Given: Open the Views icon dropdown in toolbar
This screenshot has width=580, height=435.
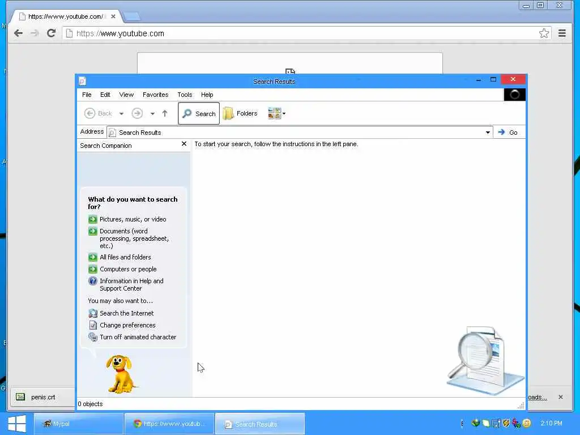Looking at the screenshot, I should click(276, 113).
